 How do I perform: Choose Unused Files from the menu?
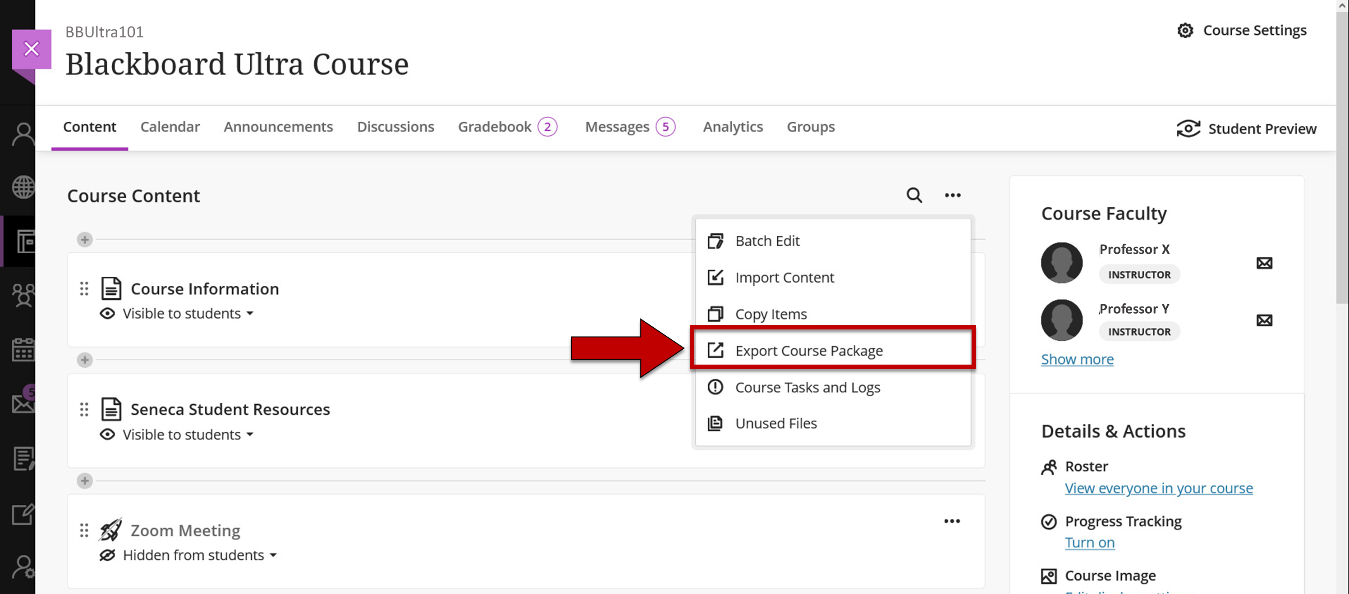[x=833, y=423]
